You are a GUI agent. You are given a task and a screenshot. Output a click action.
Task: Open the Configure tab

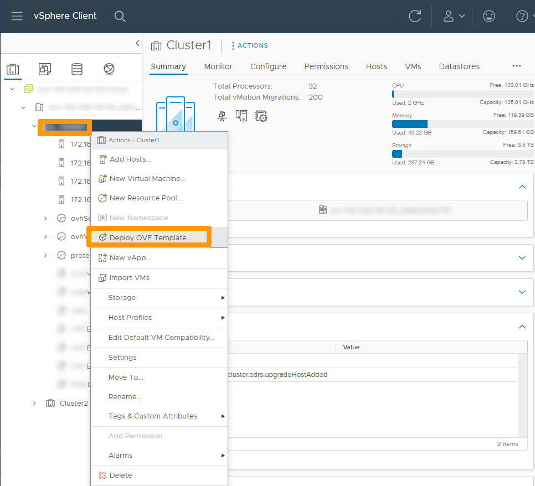[268, 66]
